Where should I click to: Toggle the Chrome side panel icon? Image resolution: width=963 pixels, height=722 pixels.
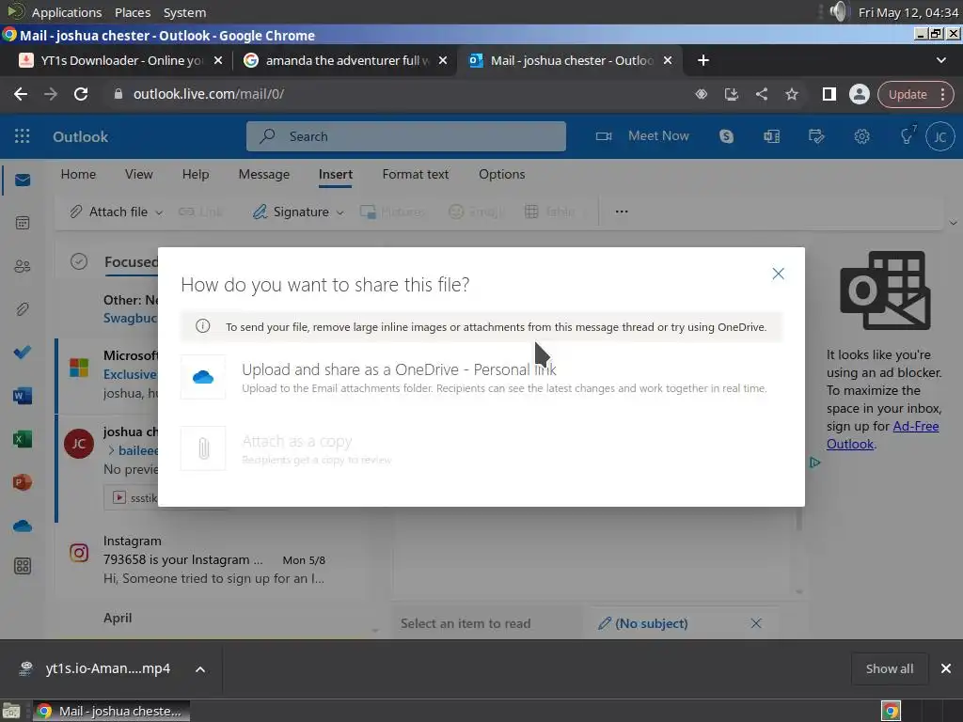coord(829,94)
